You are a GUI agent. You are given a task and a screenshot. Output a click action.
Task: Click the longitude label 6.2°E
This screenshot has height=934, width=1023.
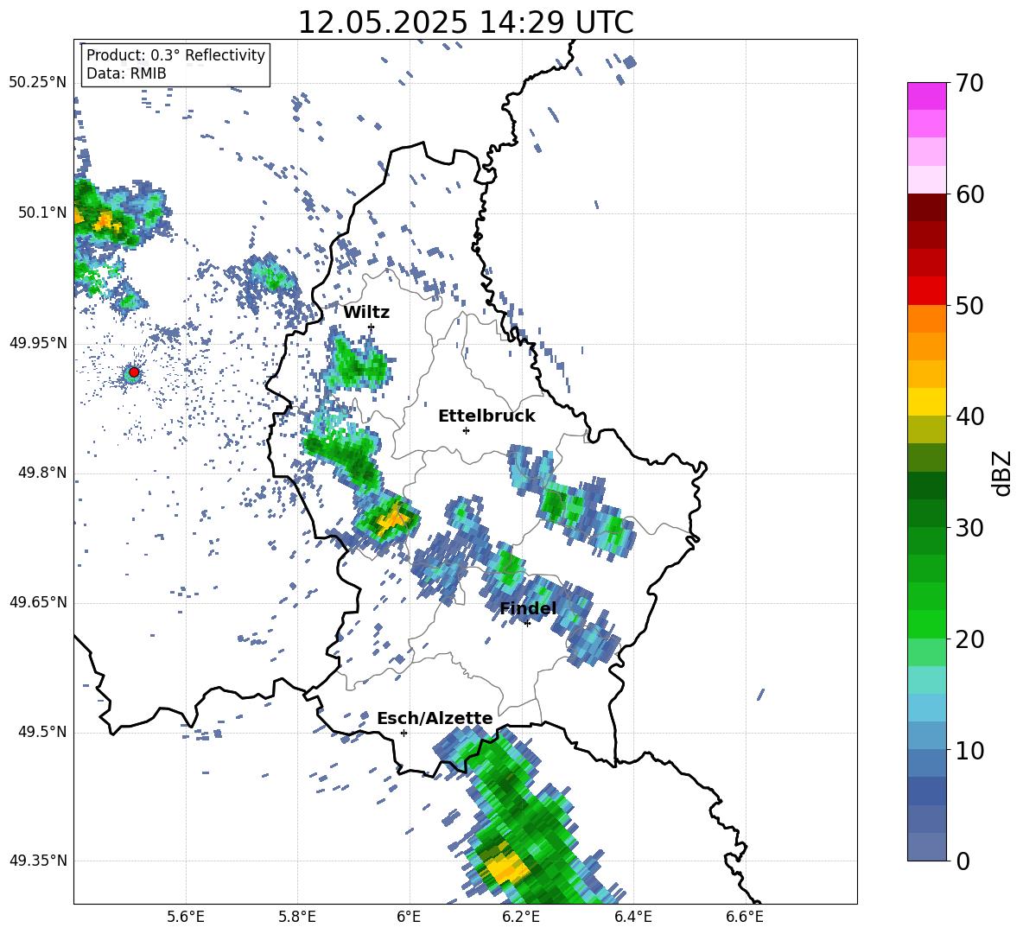(x=521, y=917)
